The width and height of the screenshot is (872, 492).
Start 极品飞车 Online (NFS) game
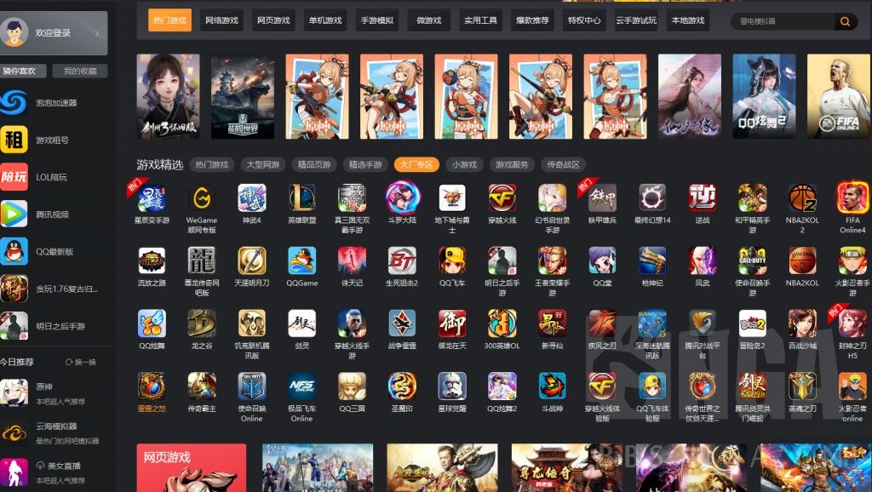click(302, 386)
